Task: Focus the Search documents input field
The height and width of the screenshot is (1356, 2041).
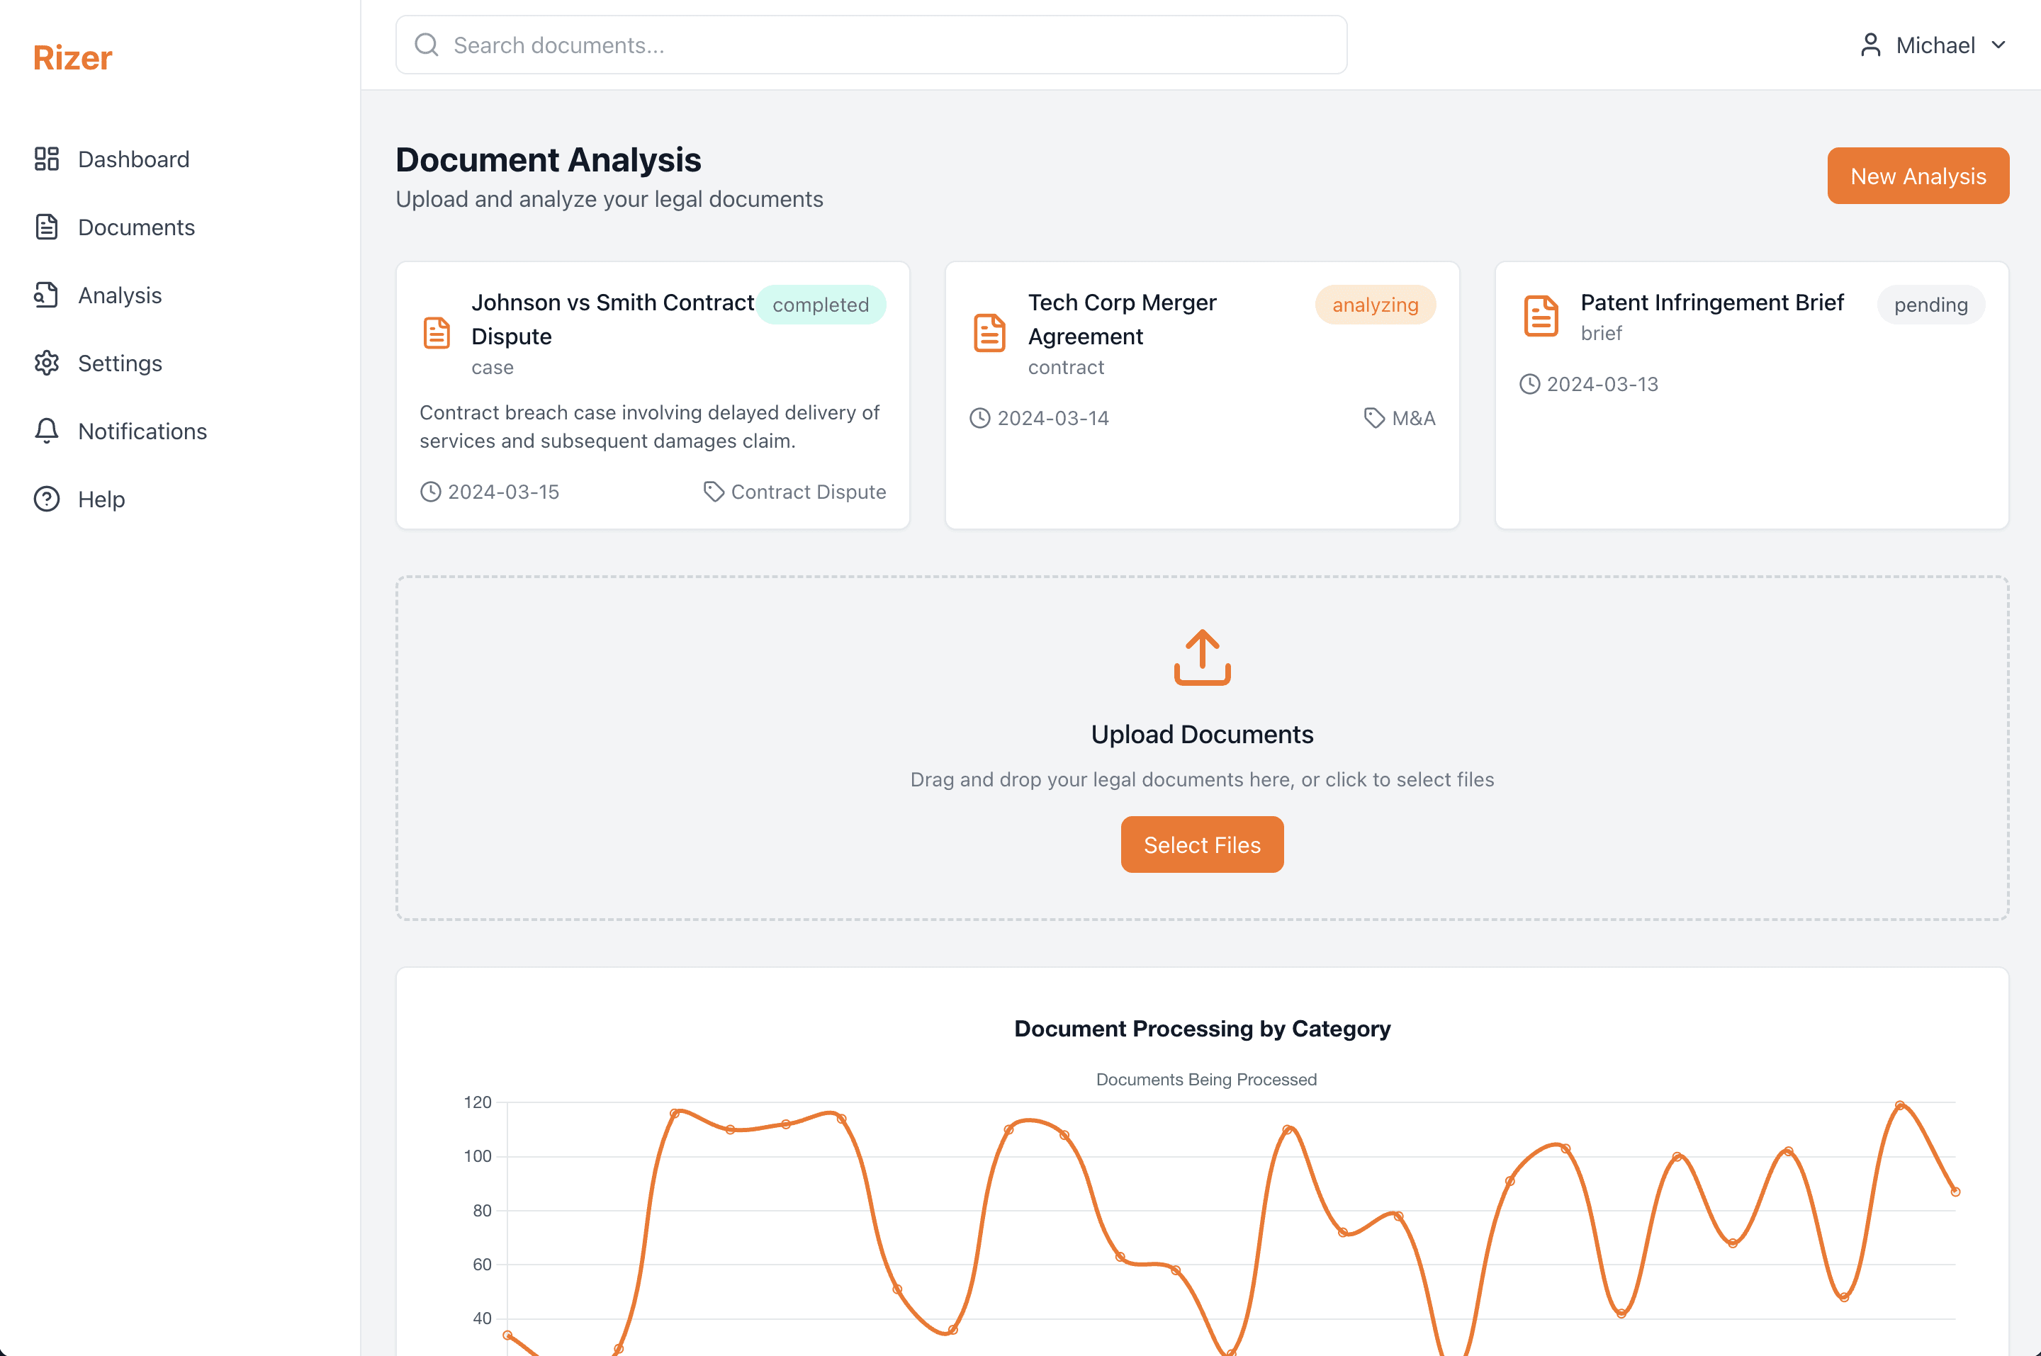Action: pos(872,45)
